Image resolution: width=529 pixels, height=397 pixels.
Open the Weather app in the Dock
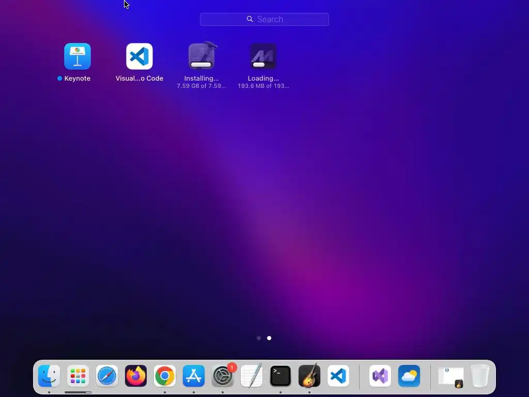[409, 376]
